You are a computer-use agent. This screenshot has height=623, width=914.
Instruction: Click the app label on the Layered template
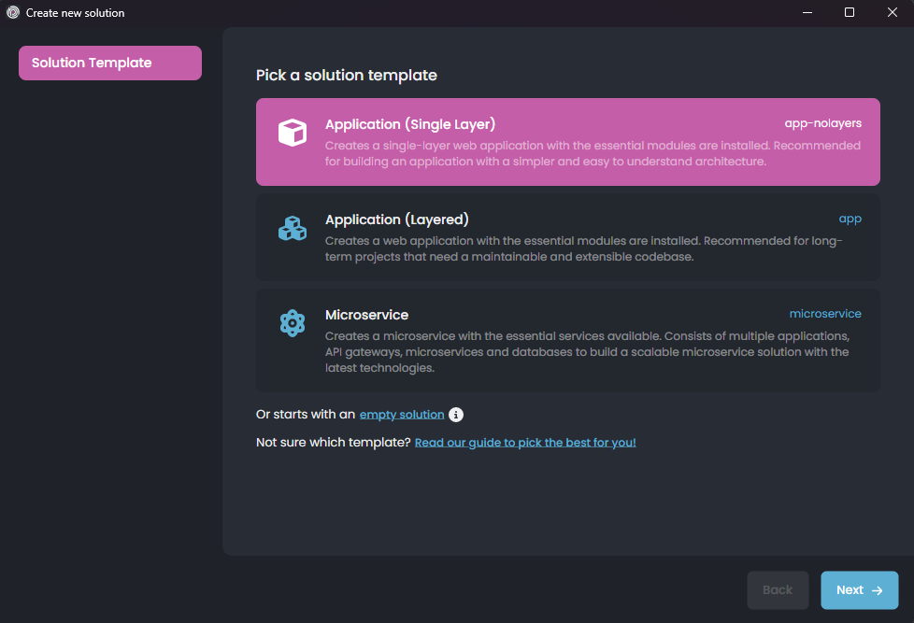coord(850,218)
